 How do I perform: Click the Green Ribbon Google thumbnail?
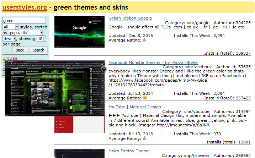[79, 32]
